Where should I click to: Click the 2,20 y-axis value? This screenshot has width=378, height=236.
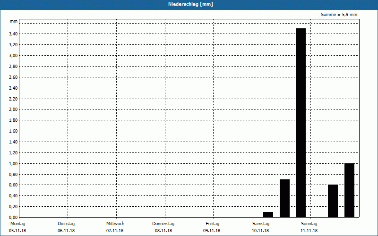13,99
